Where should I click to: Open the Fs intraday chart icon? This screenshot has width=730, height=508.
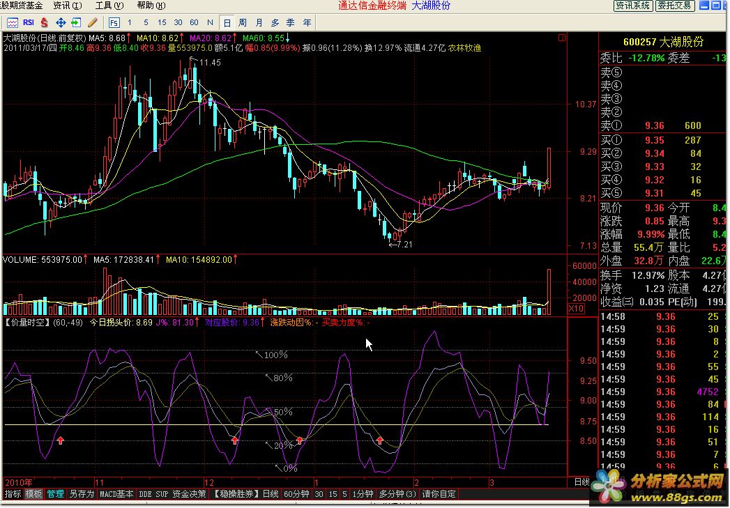114,22
